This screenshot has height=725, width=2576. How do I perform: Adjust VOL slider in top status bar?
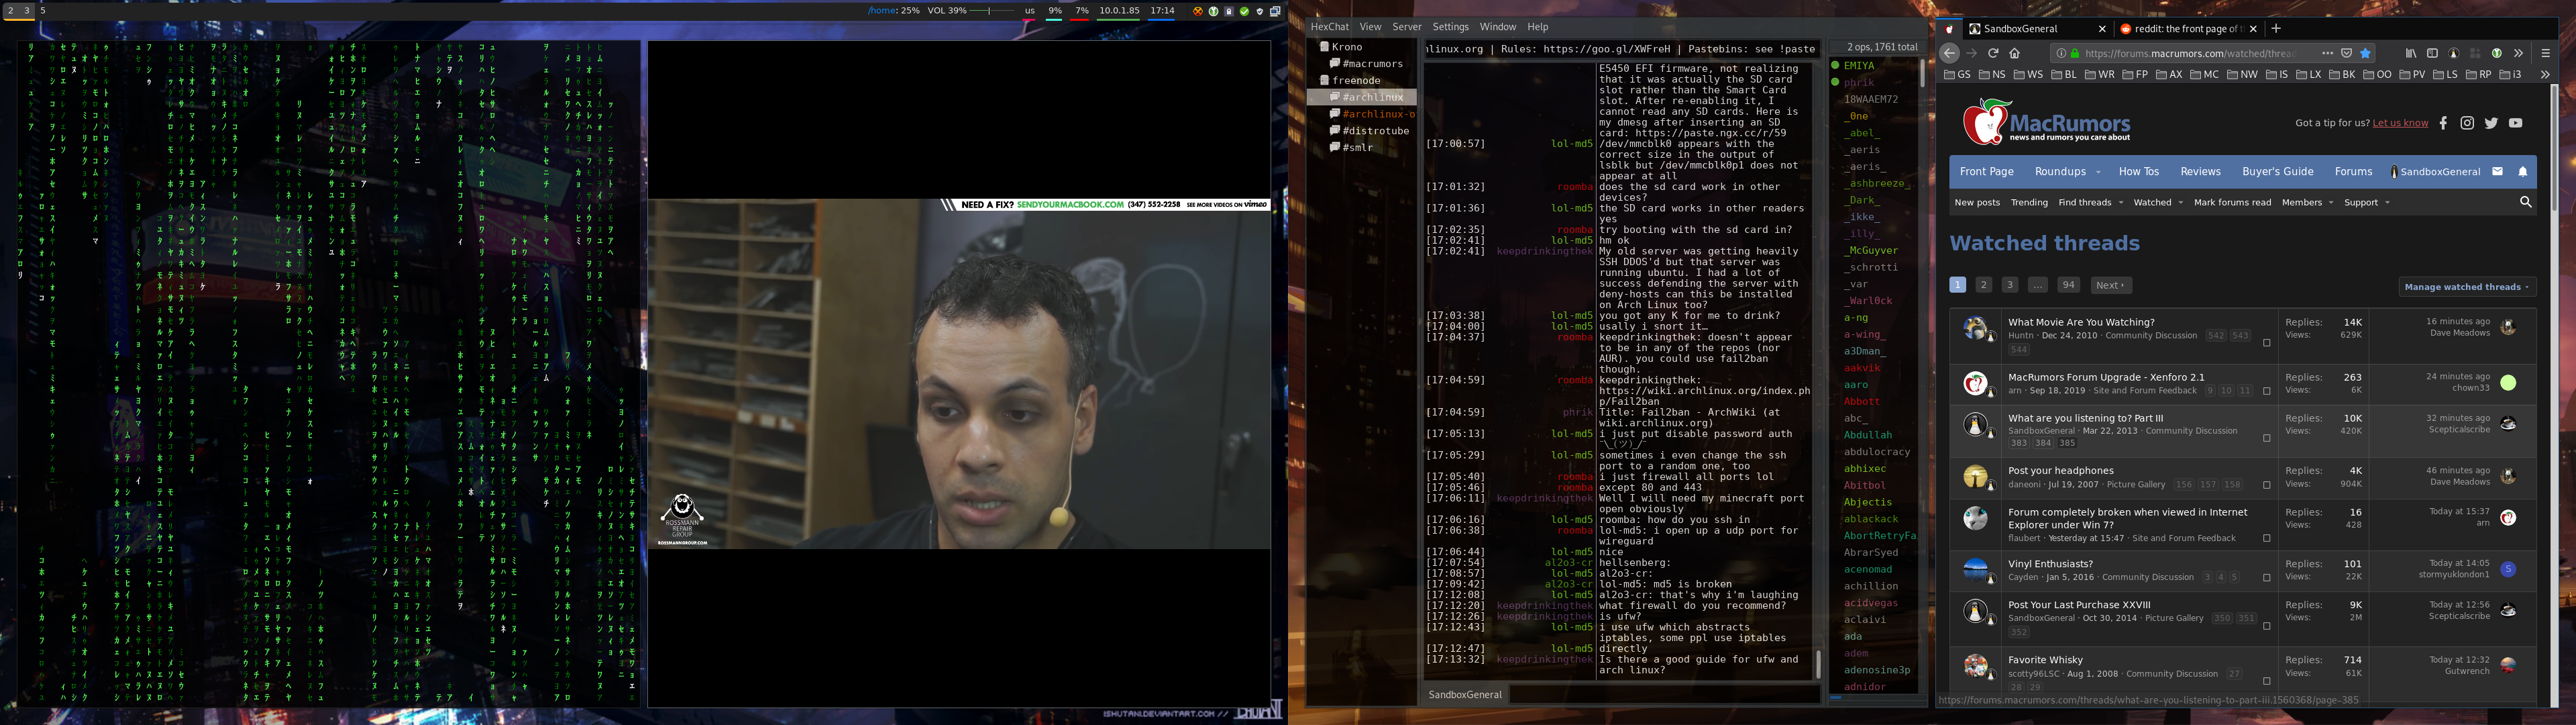coord(992,11)
